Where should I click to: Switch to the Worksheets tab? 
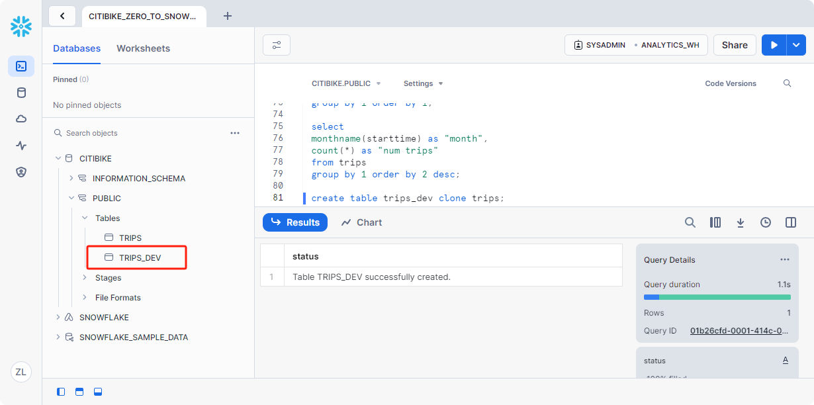coord(143,48)
